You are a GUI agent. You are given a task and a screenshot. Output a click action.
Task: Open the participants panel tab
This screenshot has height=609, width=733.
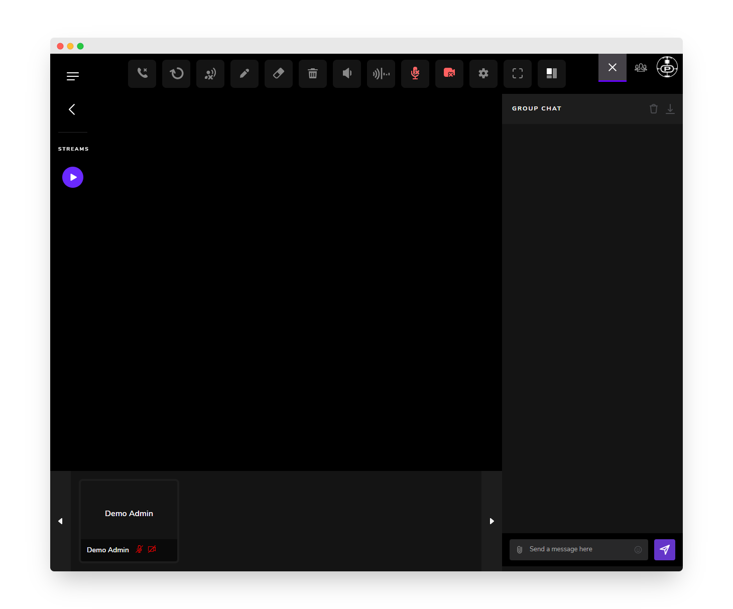(x=641, y=67)
